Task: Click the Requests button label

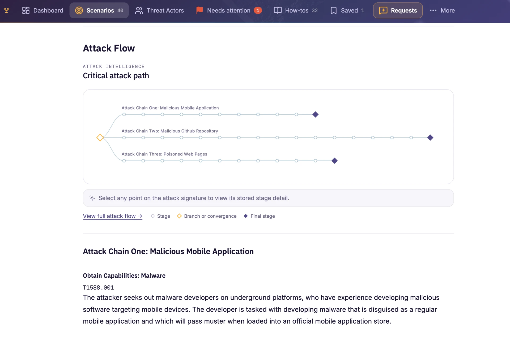Action: 404,10
